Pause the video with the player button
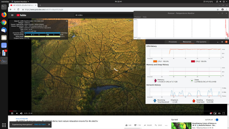Screen dimensions: 229x129 [12, 113]
